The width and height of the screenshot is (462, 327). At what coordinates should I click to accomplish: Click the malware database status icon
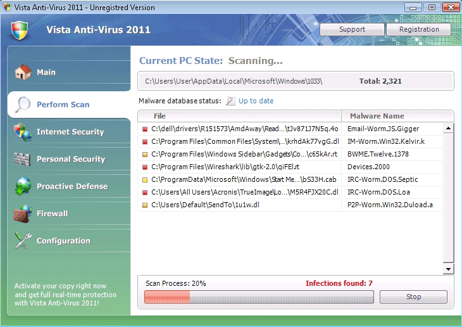tap(230, 101)
